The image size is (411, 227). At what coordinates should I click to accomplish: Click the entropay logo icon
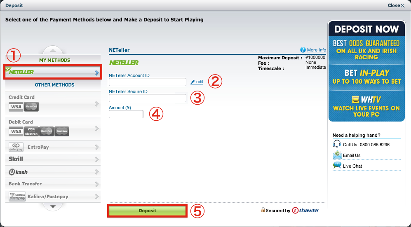point(16,147)
